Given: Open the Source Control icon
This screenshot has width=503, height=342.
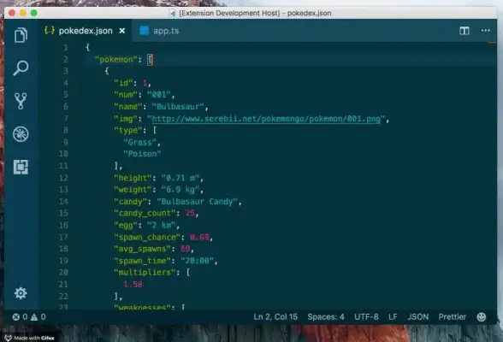Looking at the screenshot, I should click(x=21, y=101).
